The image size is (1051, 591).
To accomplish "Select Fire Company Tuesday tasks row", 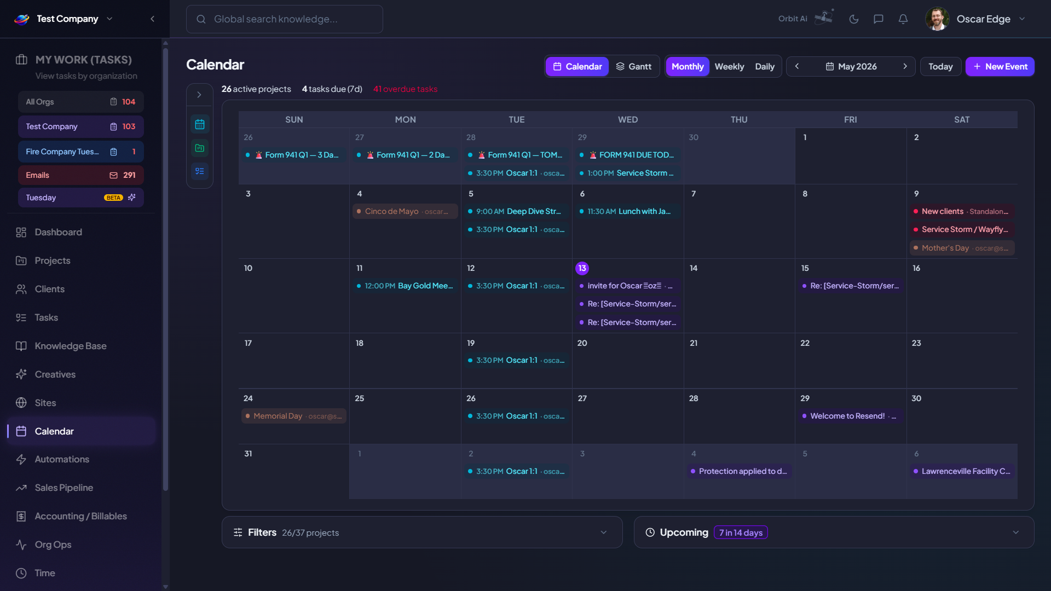I will click(x=80, y=152).
